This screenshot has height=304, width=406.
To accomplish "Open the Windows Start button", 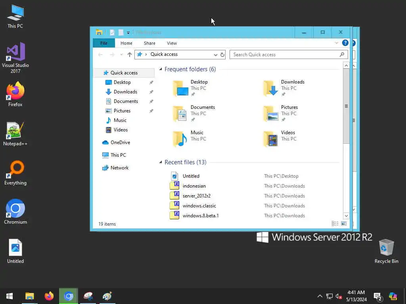I will (10, 296).
